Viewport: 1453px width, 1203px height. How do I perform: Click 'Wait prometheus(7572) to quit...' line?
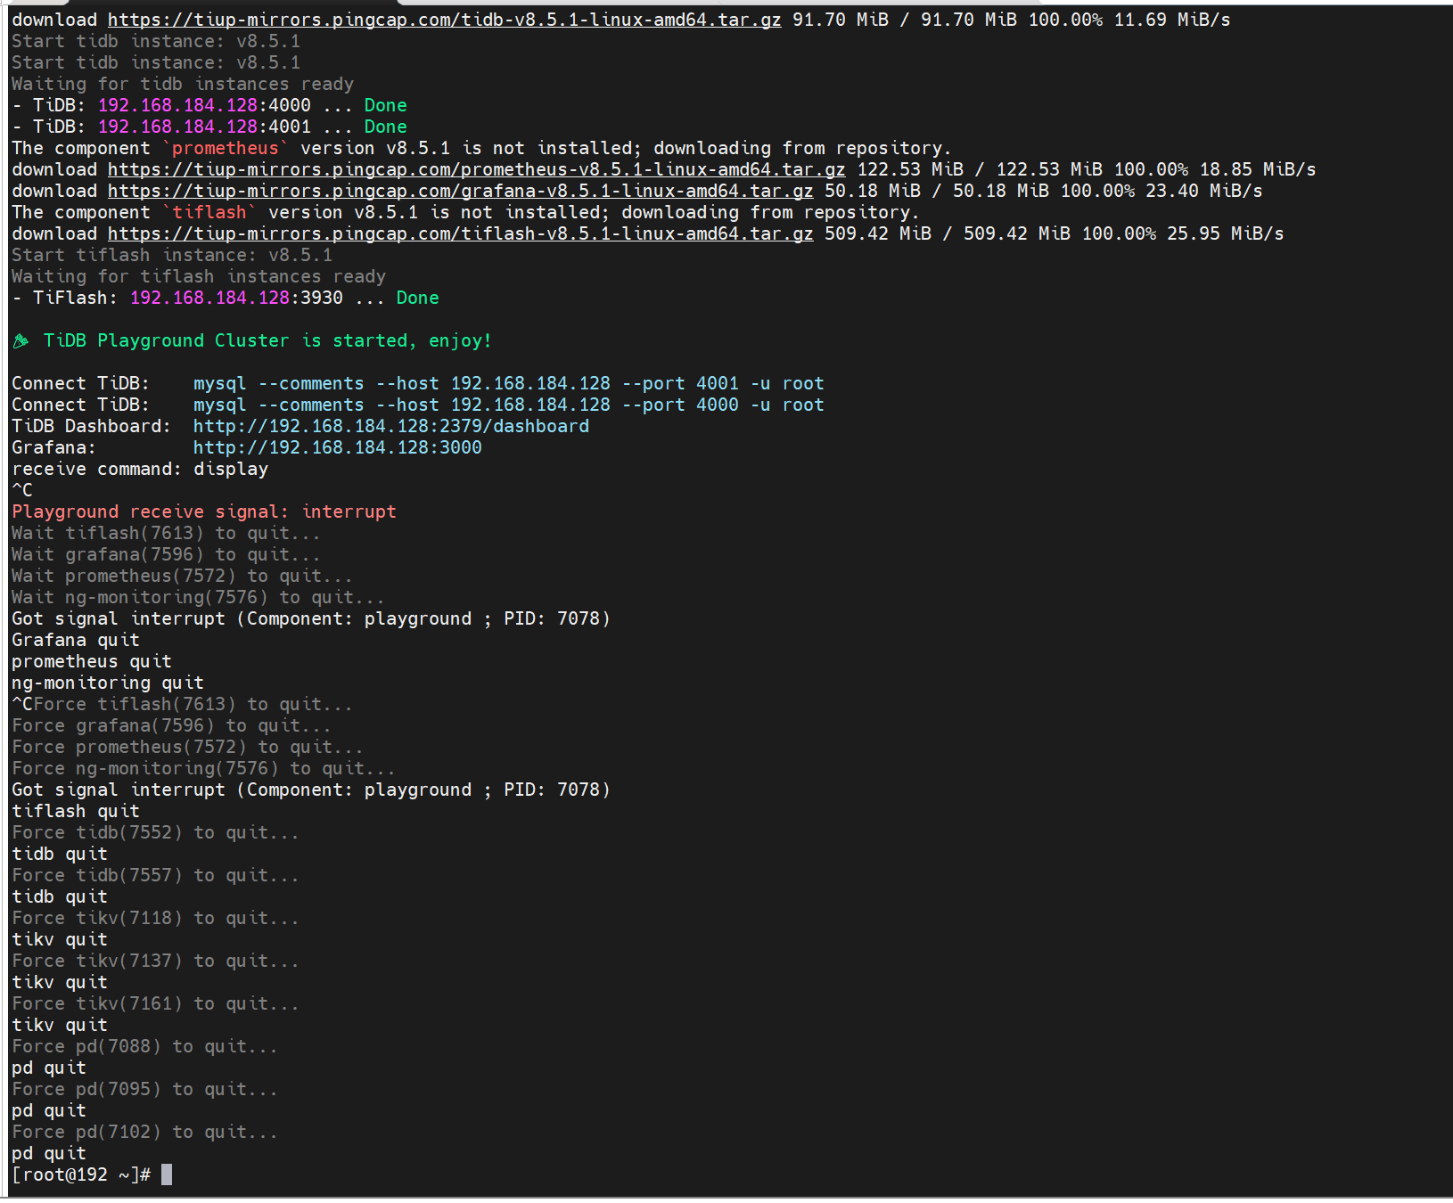(182, 576)
